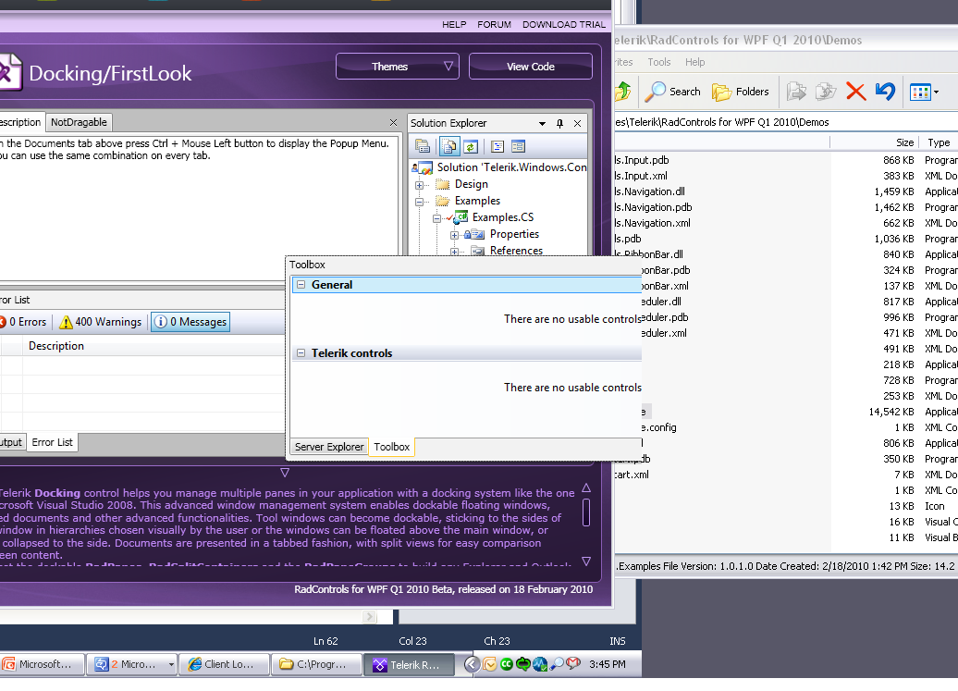The image size is (958, 691).
Task: Toggle the 0 Errors filter
Action: 23,322
